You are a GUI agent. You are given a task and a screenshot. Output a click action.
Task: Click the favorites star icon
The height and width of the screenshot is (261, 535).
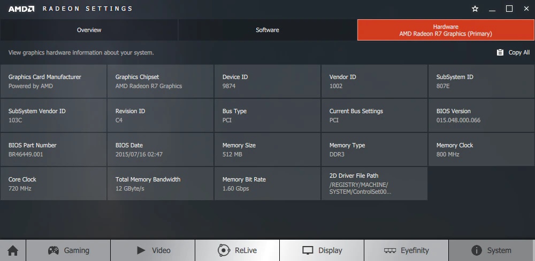pyautogui.click(x=475, y=9)
